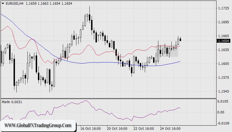This screenshot has height=132, width=232.
Task: Click the 24 Oct 16:00 time label
Action: pyautogui.click(x=170, y=129)
